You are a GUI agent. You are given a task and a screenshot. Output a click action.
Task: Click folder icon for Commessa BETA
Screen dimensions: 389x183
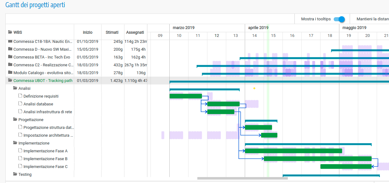(10, 57)
